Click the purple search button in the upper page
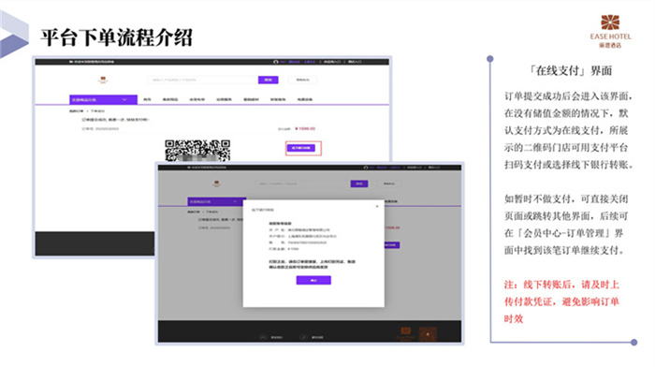 (269, 80)
